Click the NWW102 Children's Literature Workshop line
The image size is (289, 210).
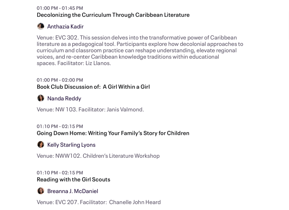point(98,156)
